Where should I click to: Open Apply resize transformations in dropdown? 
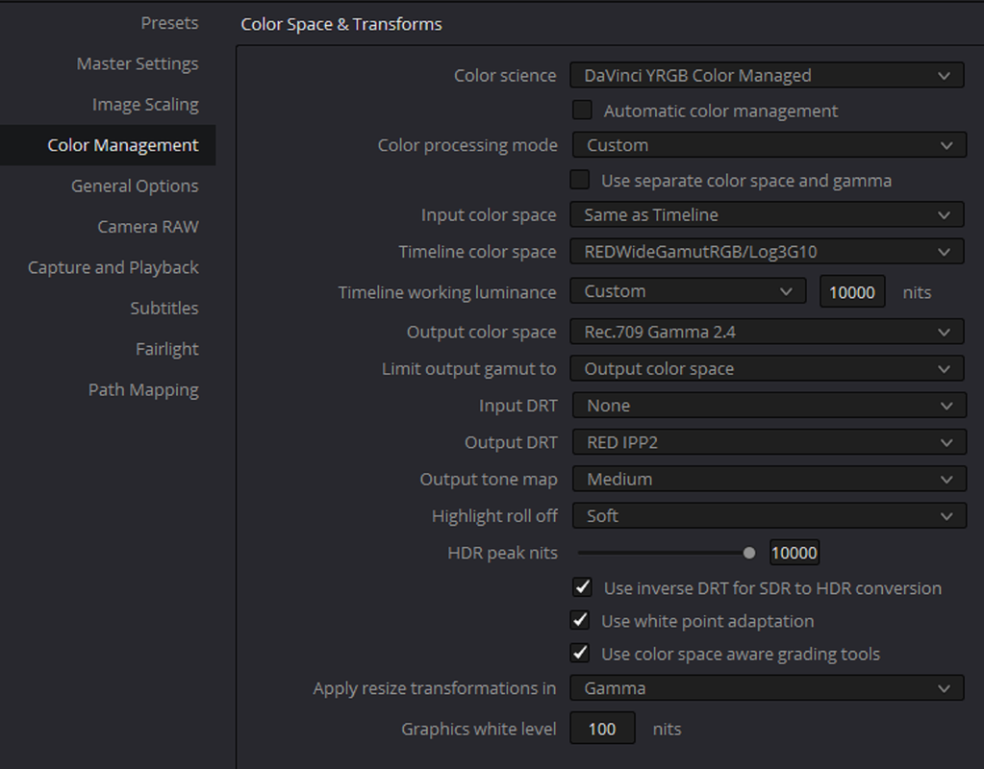[x=767, y=688]
